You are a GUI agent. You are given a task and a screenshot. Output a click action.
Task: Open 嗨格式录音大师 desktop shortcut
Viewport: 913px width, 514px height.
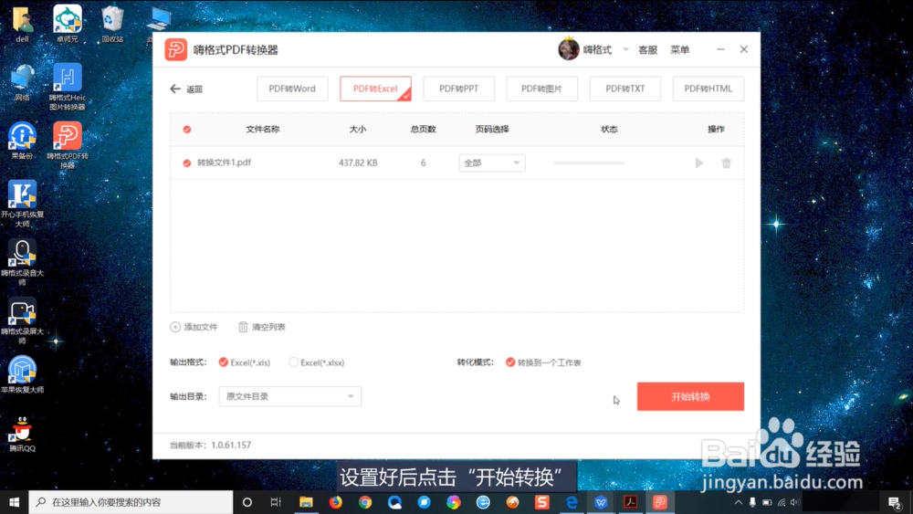pyautogui.click(x=22, y=263)
